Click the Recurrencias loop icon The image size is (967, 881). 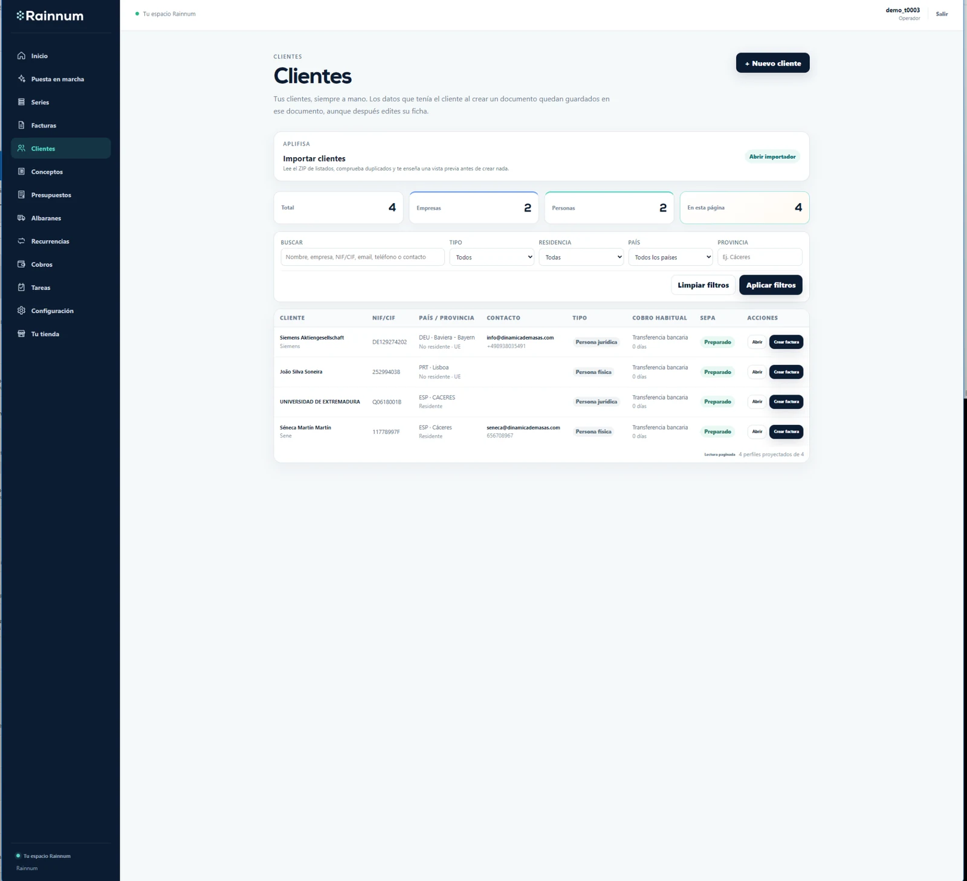tap(21, 241)
